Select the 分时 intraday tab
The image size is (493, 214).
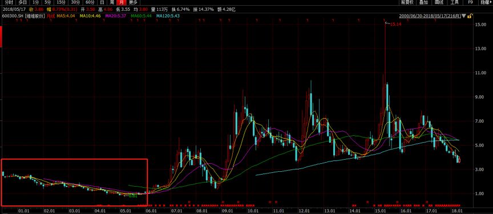click(8, 2)
